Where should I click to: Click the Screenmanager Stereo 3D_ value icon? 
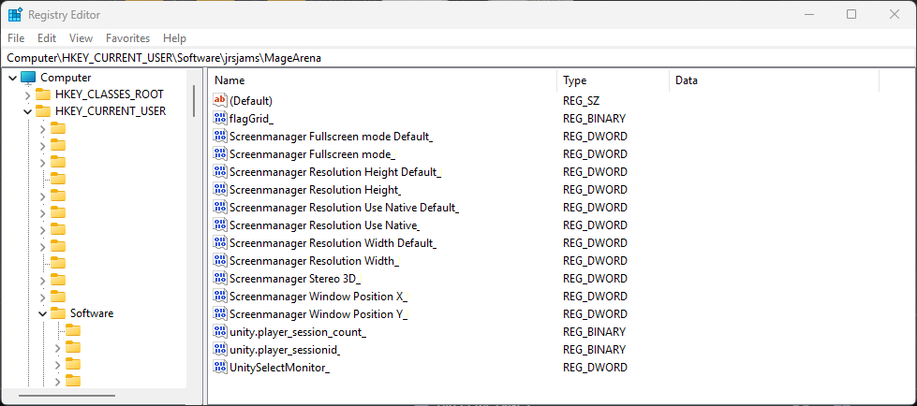(x=221, y=279)
